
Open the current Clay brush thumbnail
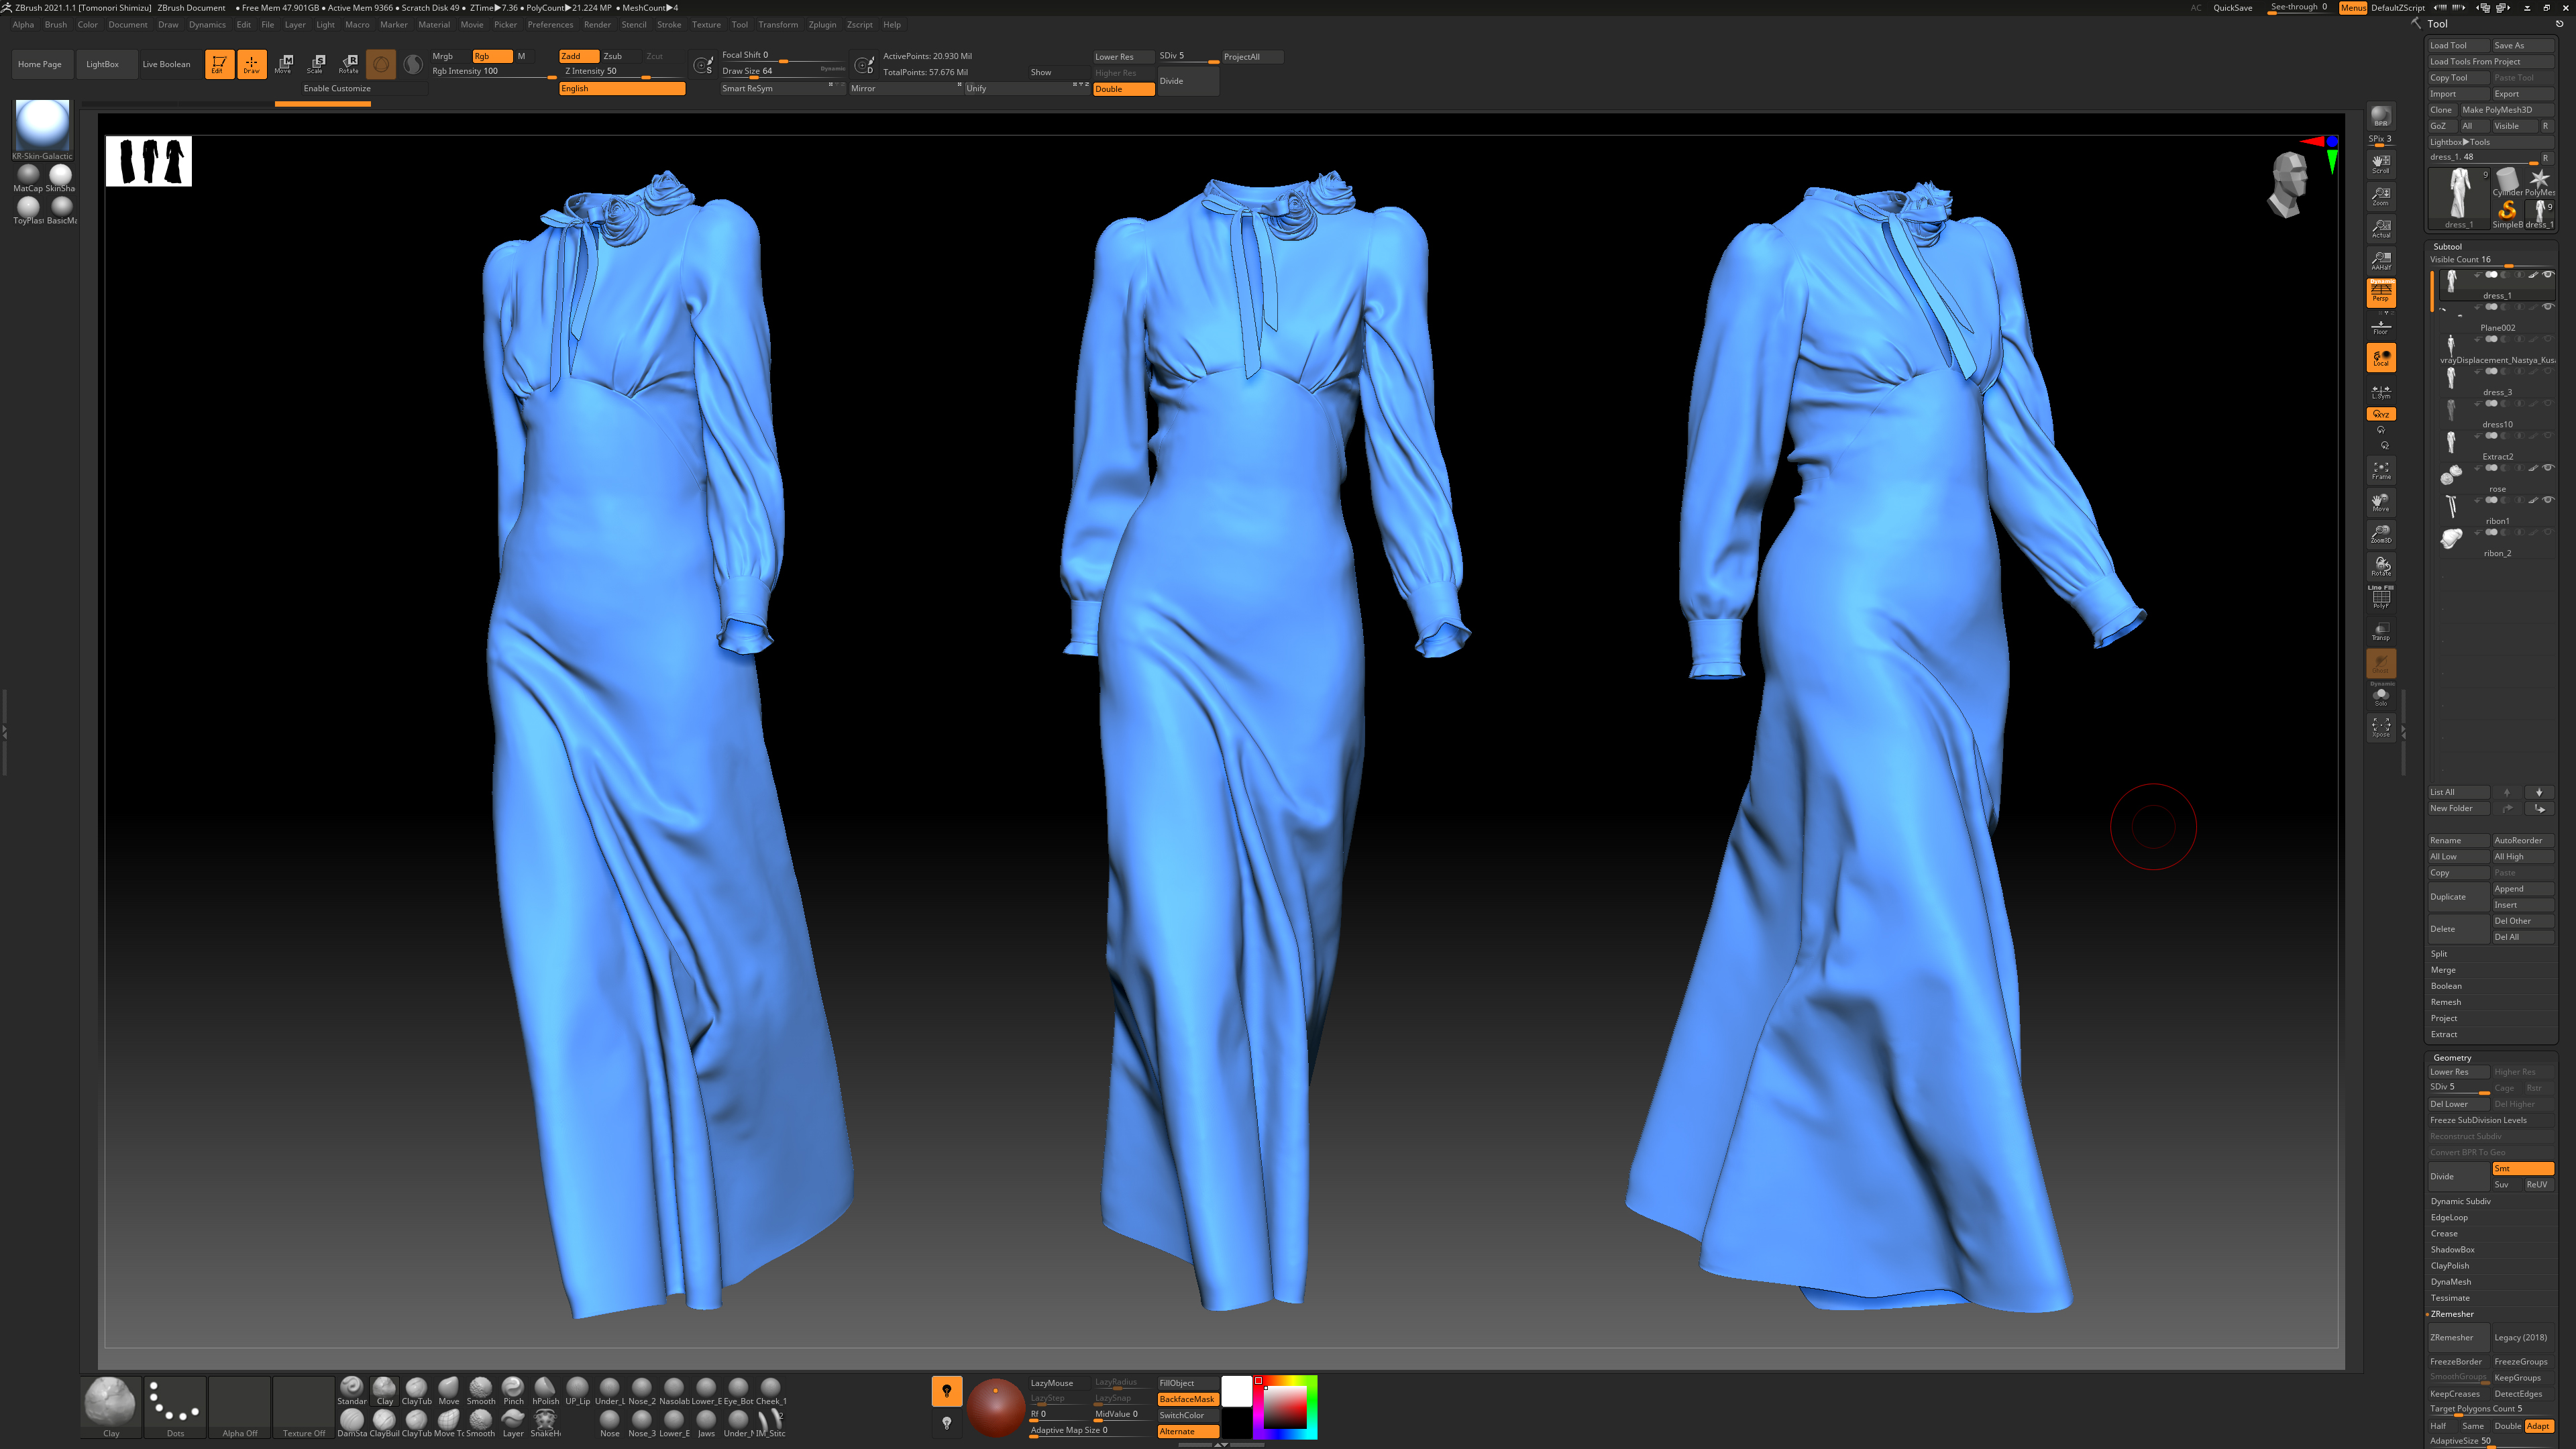tap(111, 1407)
